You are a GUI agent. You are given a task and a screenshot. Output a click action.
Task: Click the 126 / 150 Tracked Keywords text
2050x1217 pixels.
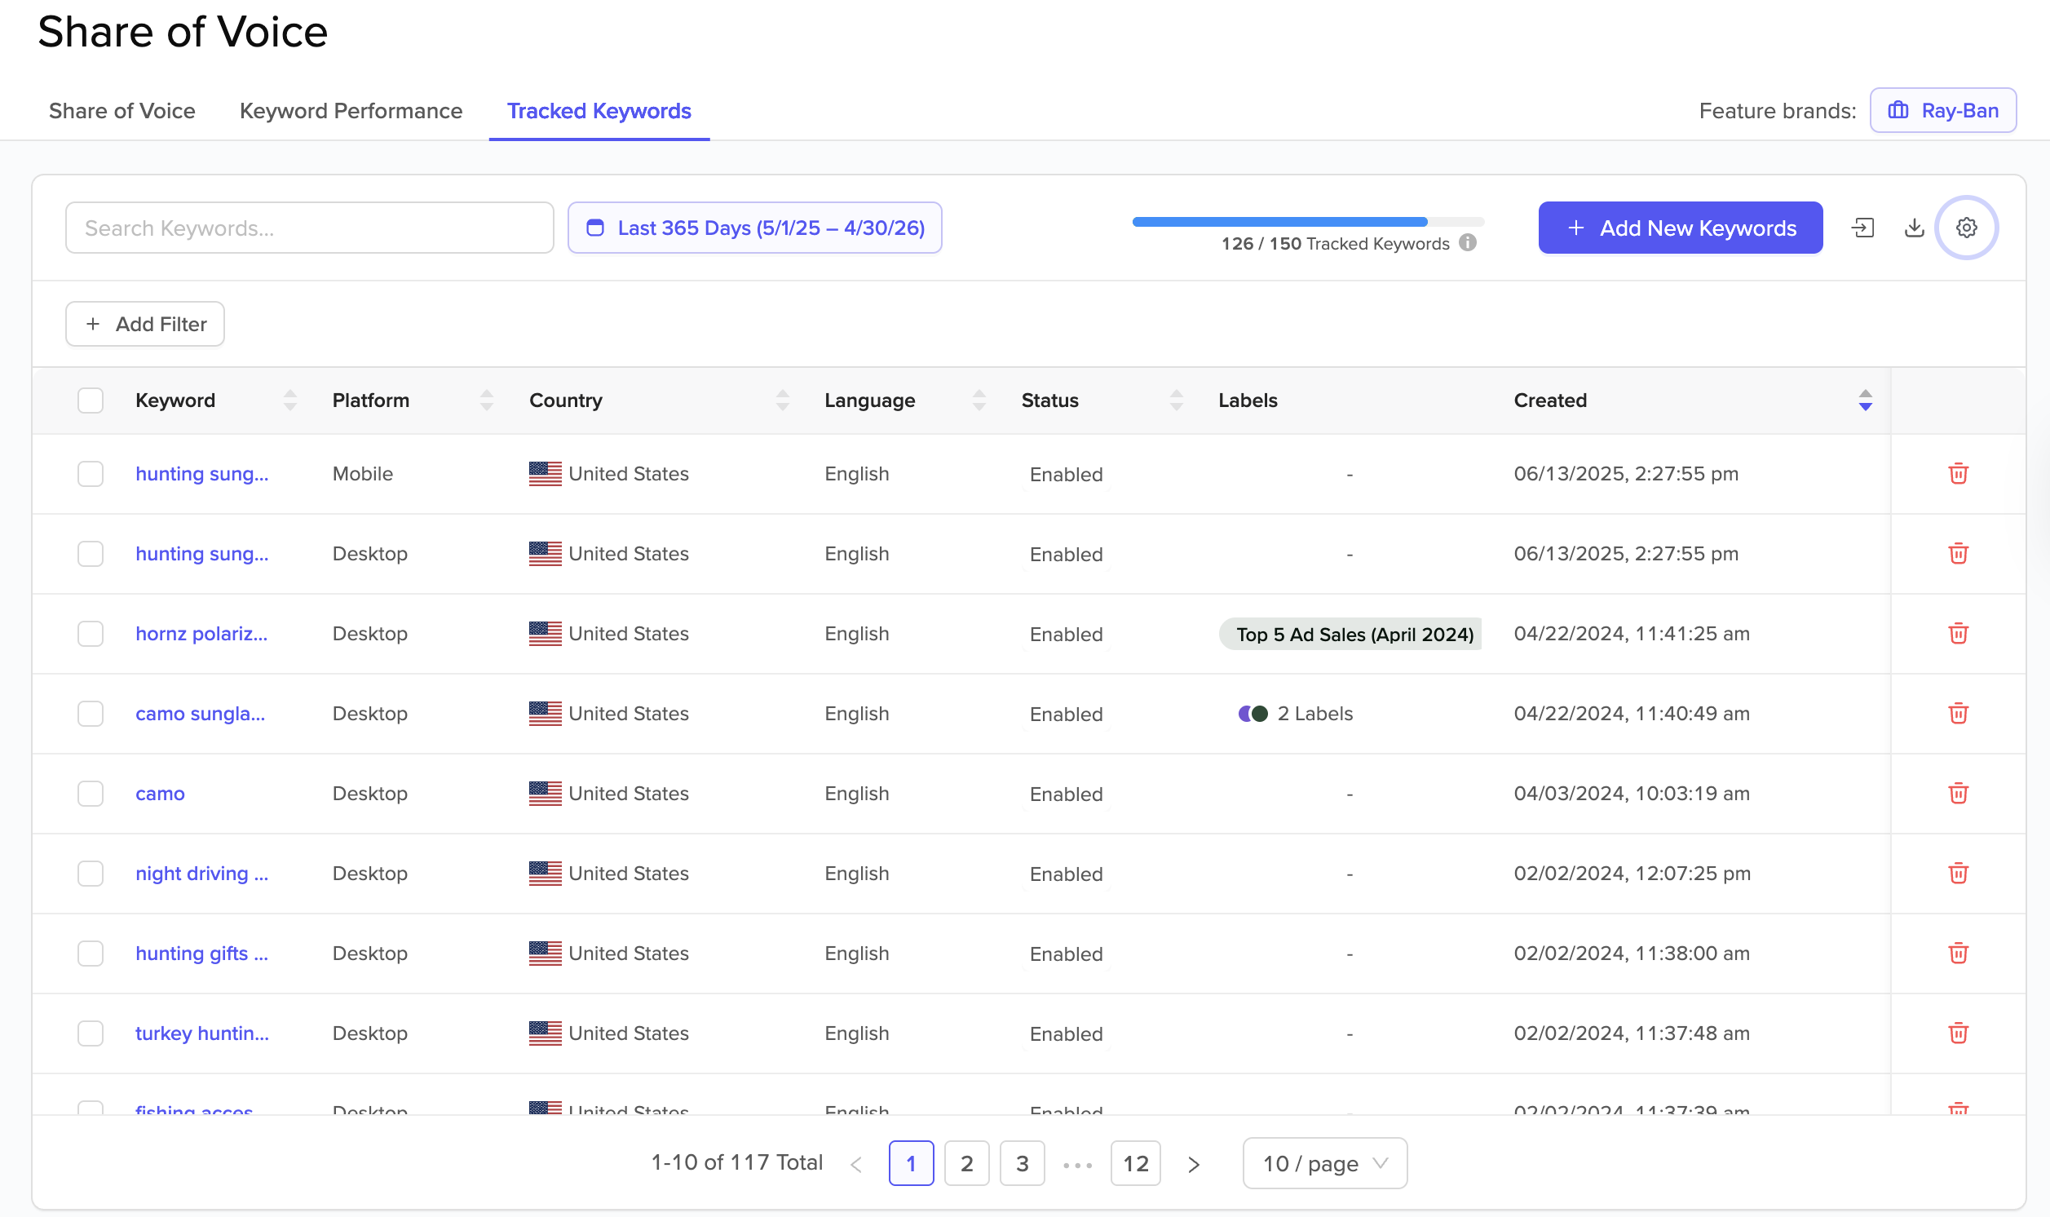pyautogui.click(x=1334, y=244)
